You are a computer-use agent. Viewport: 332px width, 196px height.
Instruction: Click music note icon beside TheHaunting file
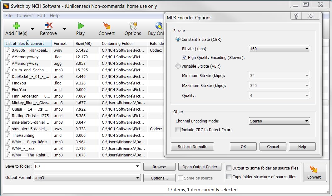(8, 136)
